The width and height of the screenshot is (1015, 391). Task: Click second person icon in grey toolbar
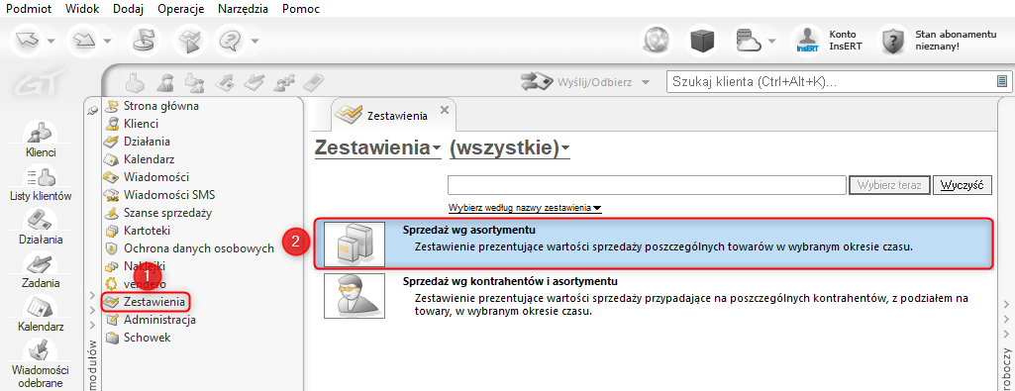[x=164, y=82]
